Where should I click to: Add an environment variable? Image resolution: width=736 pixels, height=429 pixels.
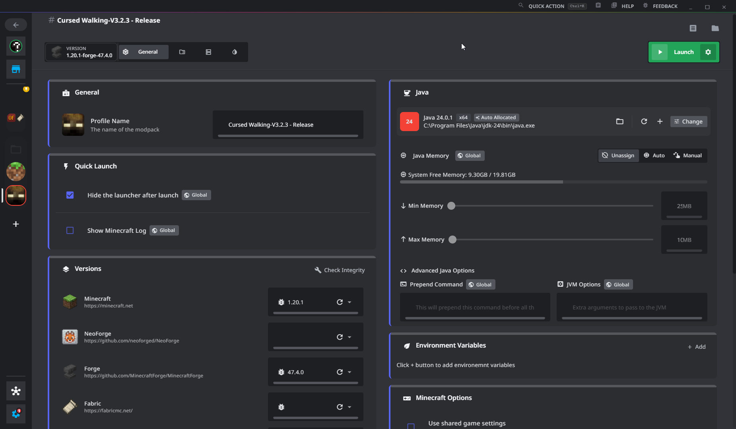697,347
